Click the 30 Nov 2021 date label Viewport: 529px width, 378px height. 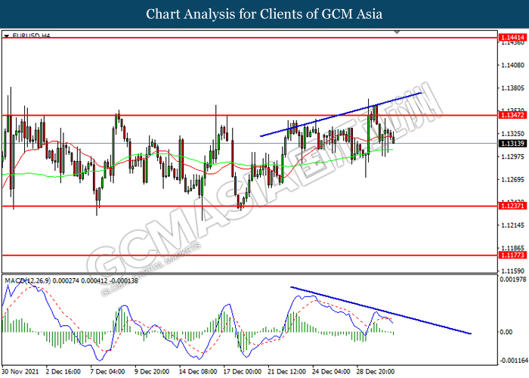20,372
